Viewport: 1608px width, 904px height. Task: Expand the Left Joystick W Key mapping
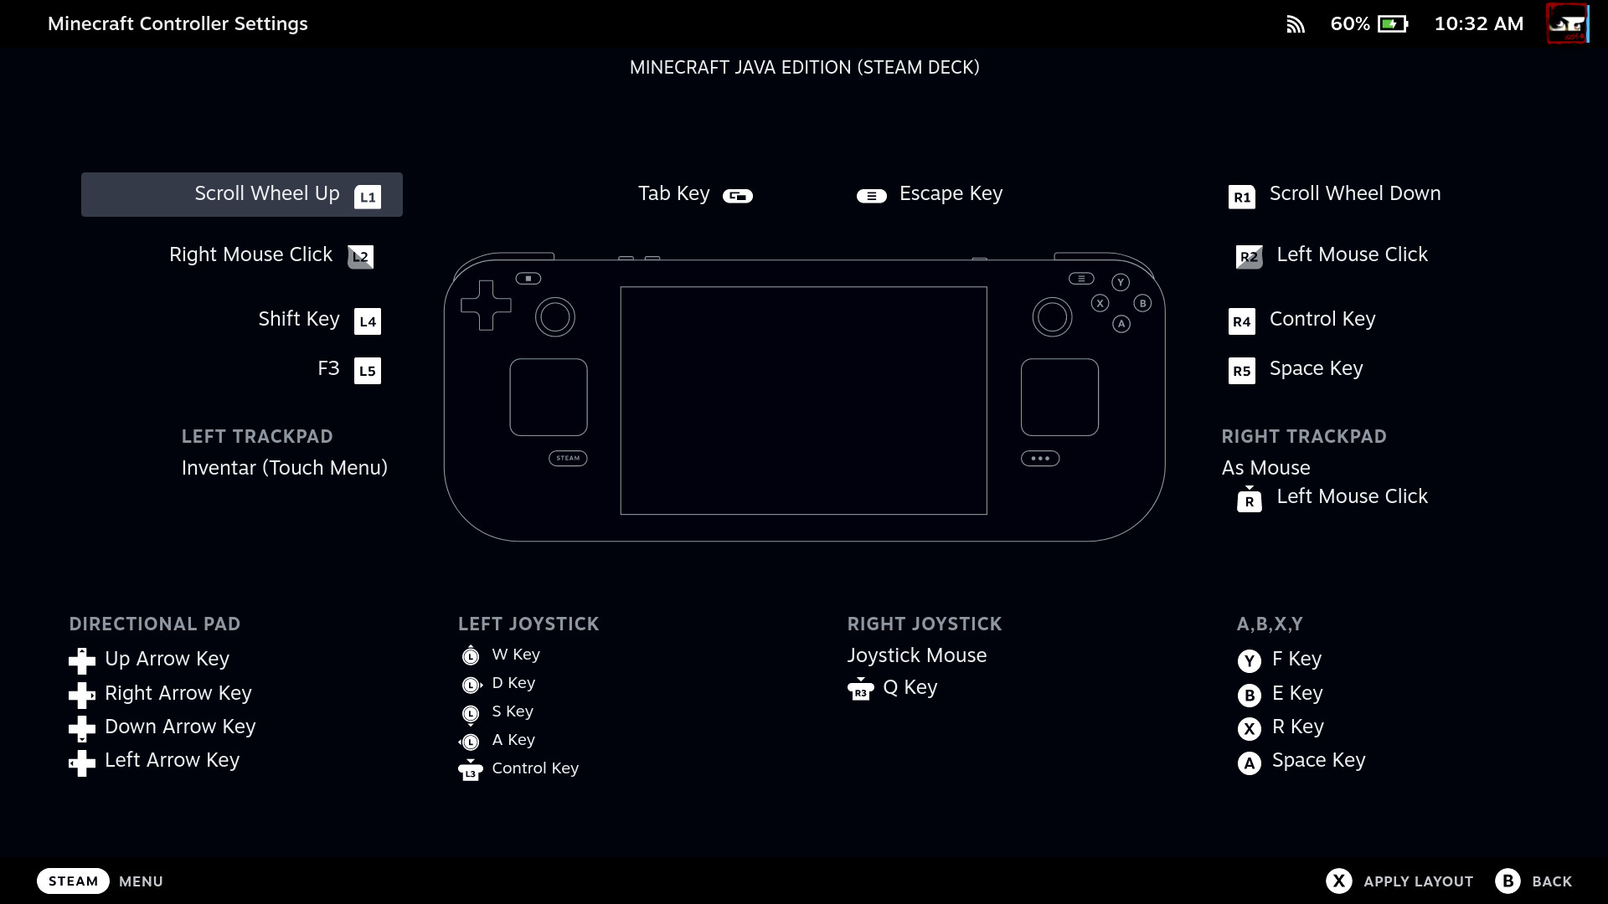pyautogui.click(x=516, y=654)
